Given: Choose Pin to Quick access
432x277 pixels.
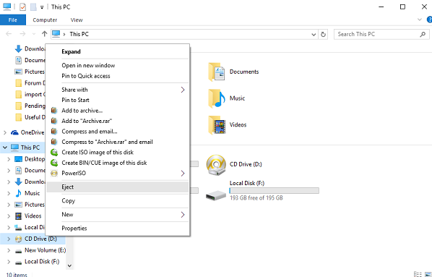Looking at the screenshot, I should (x=117, y=76).
